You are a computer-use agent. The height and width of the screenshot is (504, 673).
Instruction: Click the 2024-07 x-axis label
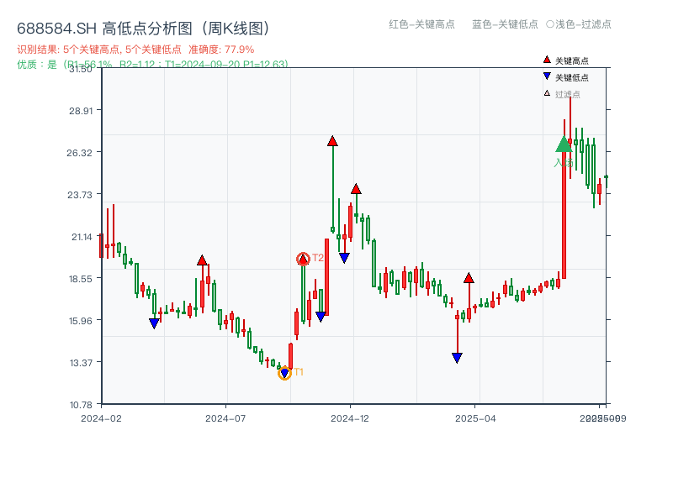(x=225, y=416)
